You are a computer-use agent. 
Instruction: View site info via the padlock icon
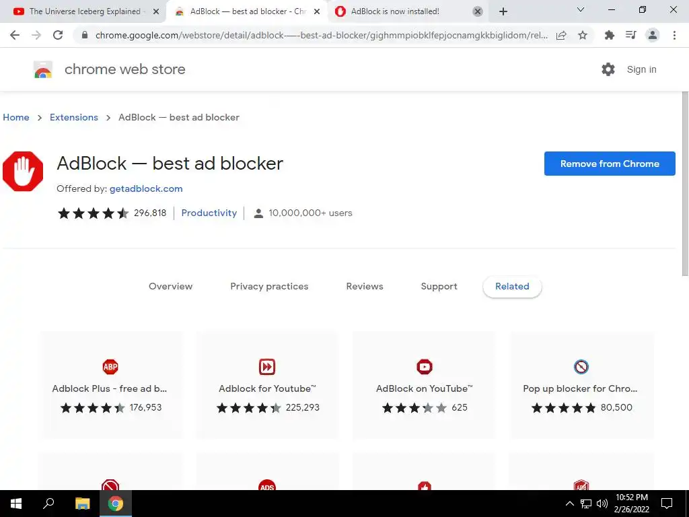pos(85,35)
